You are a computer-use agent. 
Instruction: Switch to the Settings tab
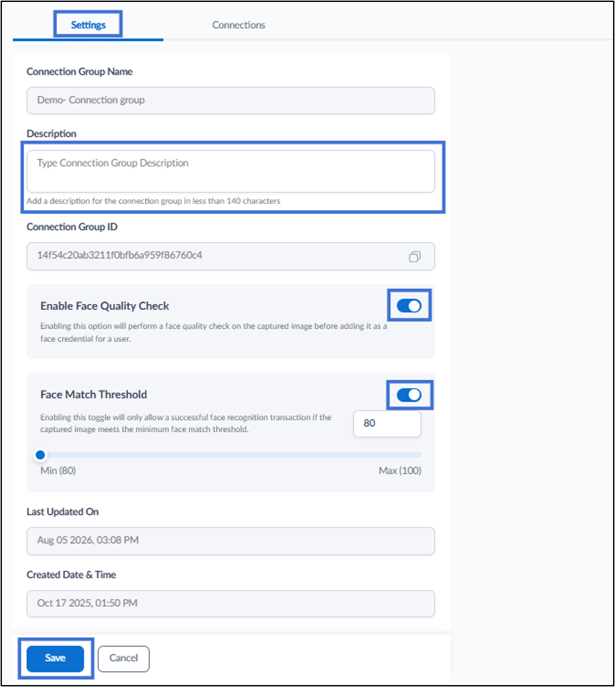[x=88, y=25]
